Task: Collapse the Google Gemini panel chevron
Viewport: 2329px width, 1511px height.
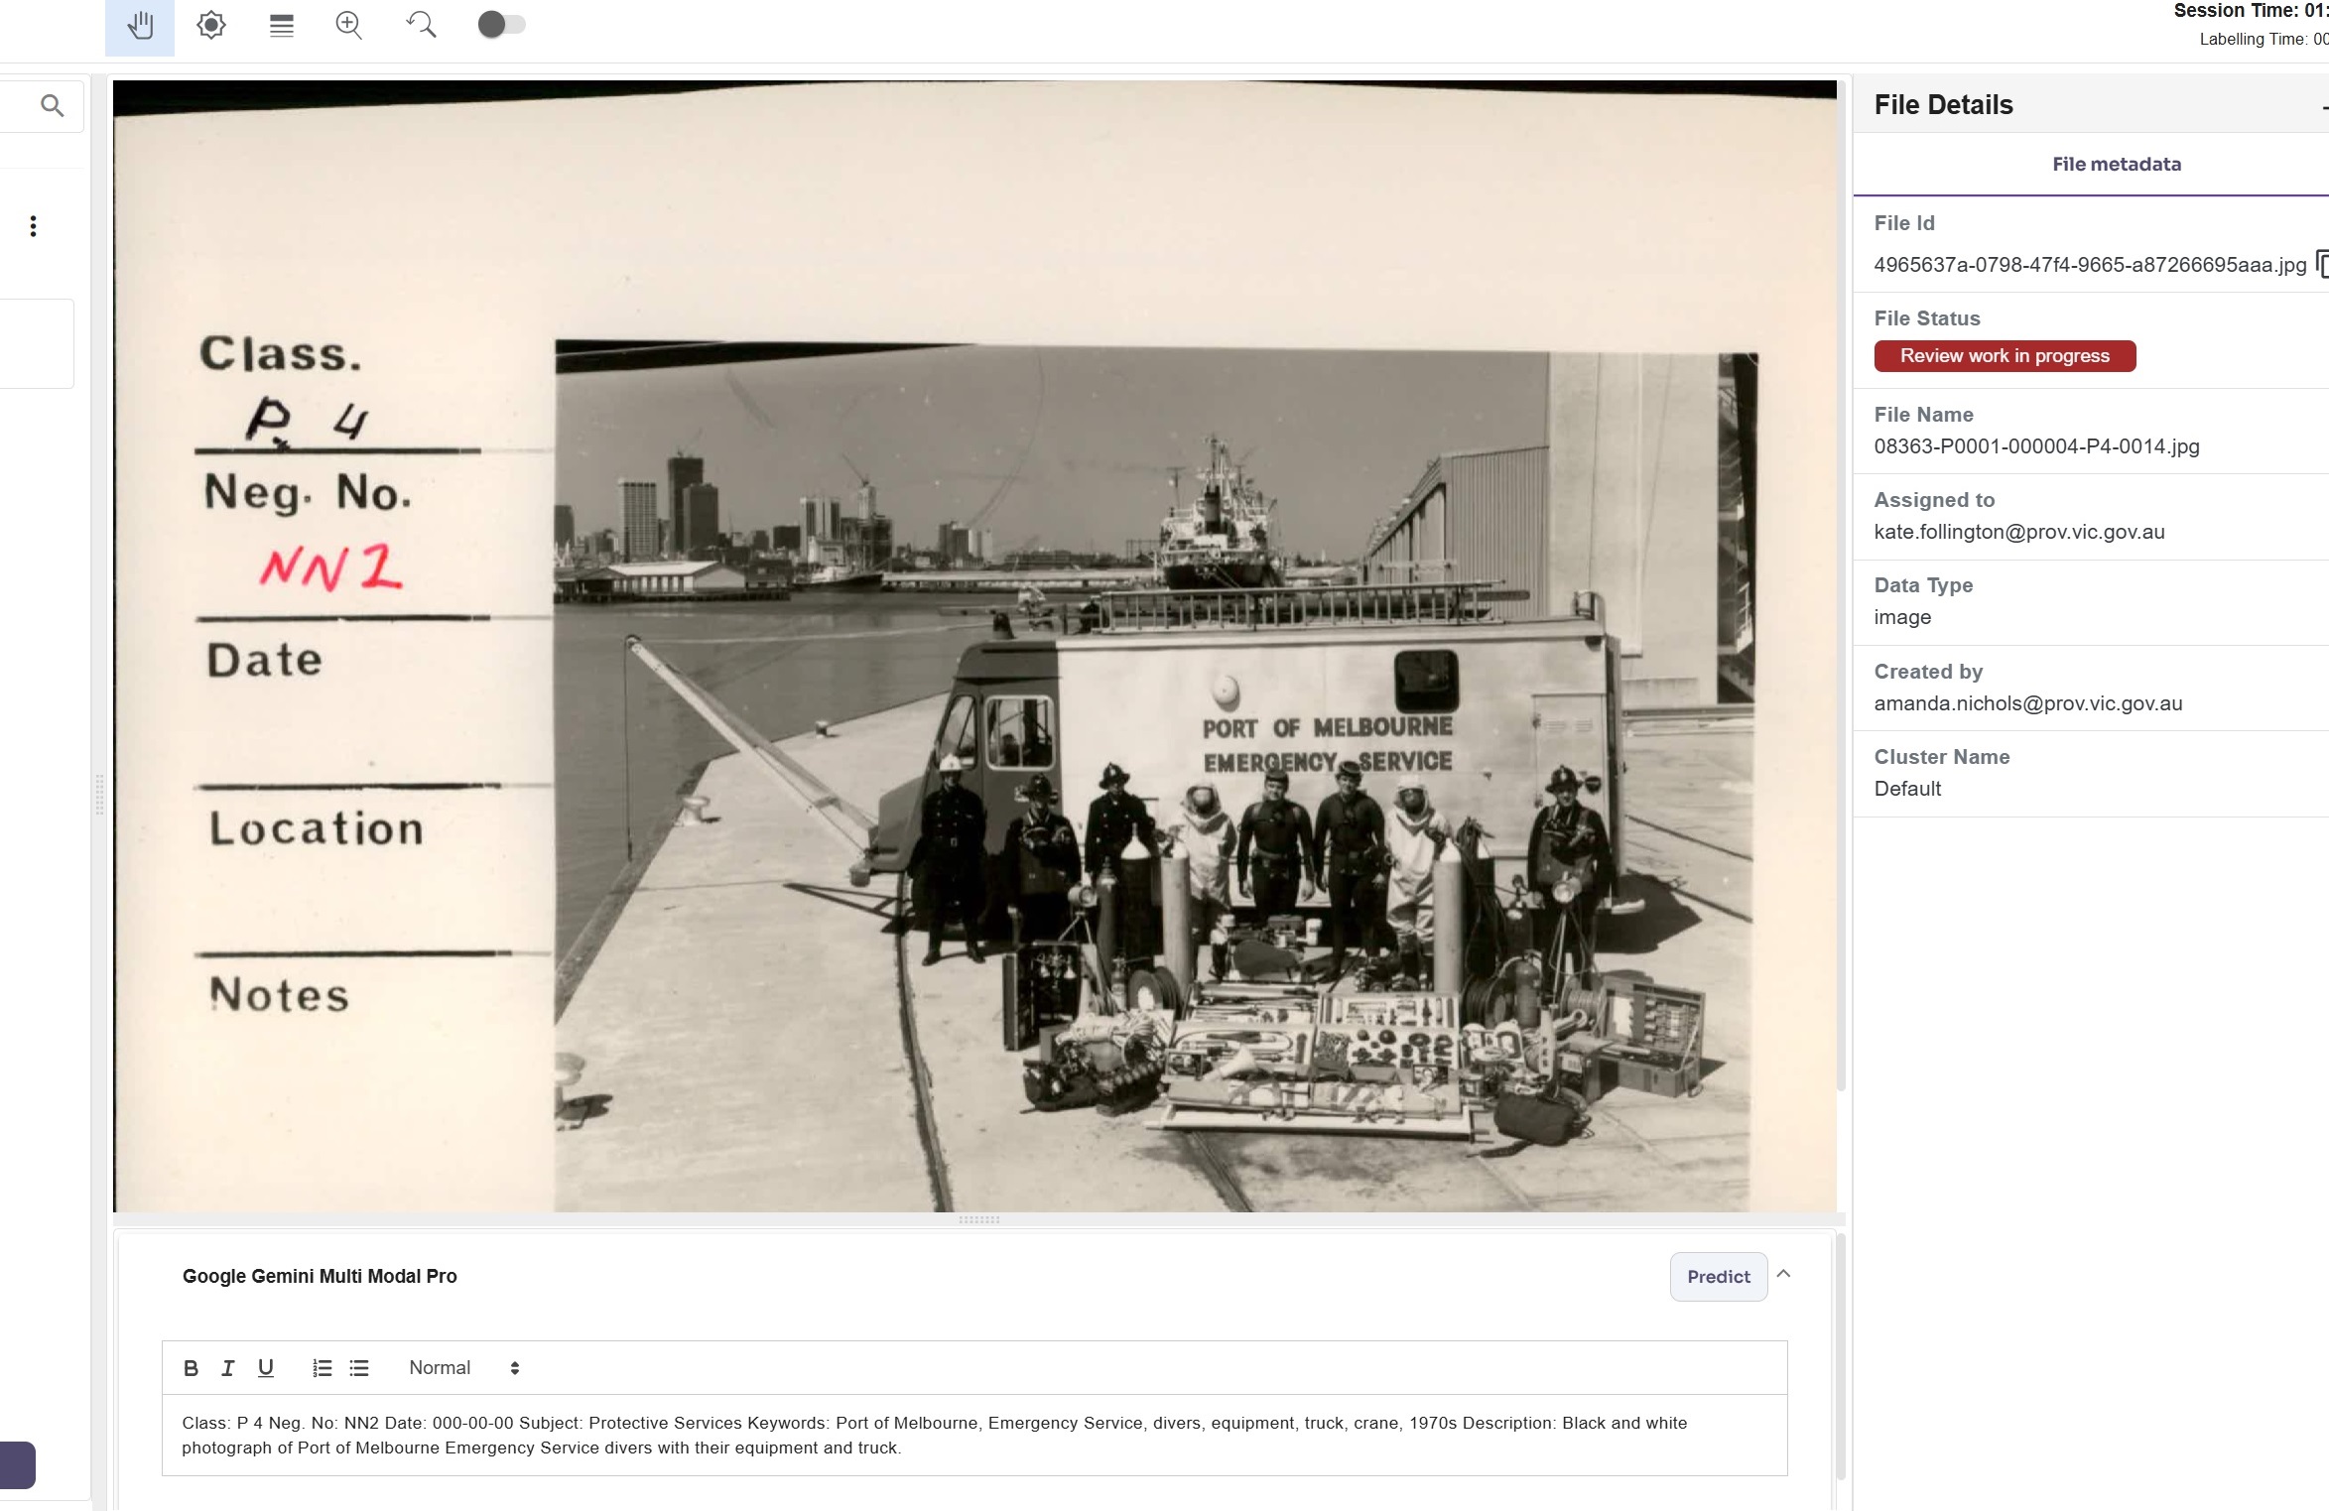Action: (x=1783, y=1274)
